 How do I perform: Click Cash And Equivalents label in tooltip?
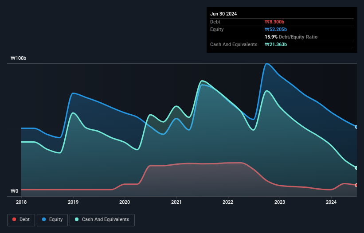[234, 44]
